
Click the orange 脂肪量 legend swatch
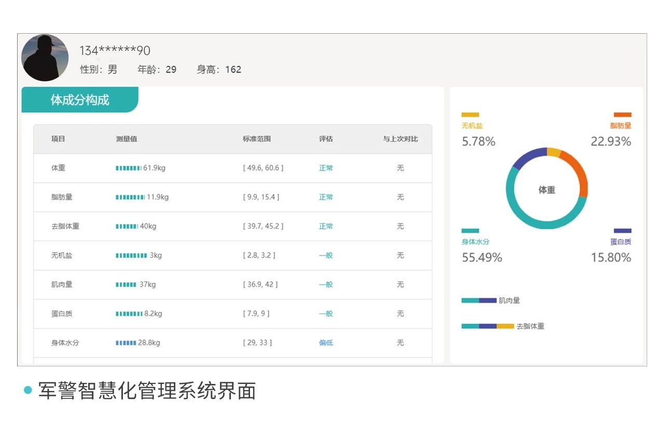(622, 115)
